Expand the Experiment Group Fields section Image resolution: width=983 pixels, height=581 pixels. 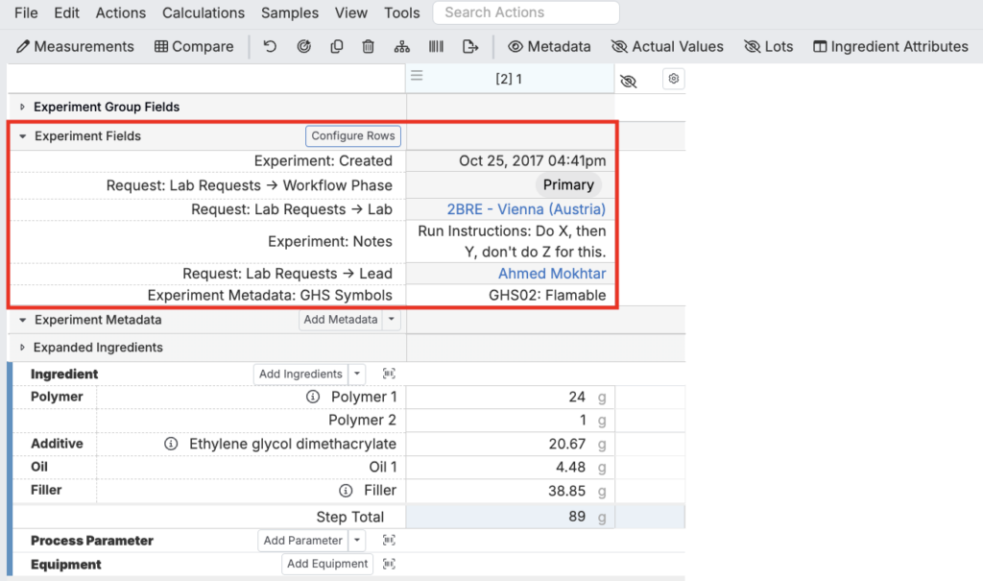pyautogui.click(x=23, y=107)
